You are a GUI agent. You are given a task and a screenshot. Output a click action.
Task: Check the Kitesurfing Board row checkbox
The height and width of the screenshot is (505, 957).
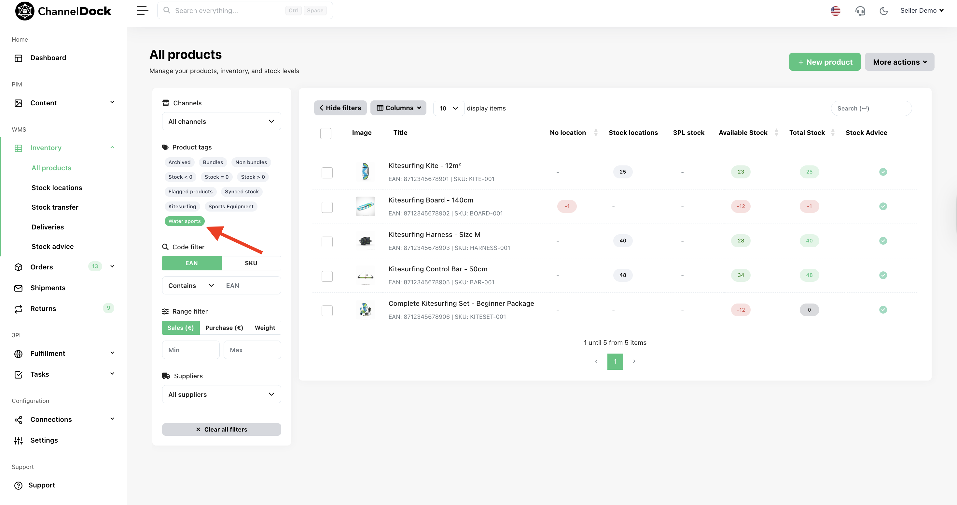tap(327, 207)
